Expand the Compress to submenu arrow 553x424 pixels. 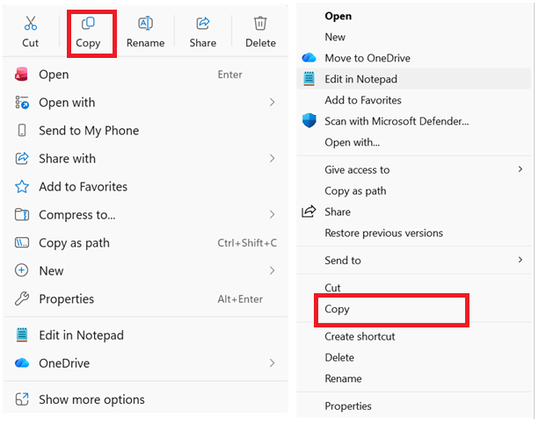tap(272, 214)
